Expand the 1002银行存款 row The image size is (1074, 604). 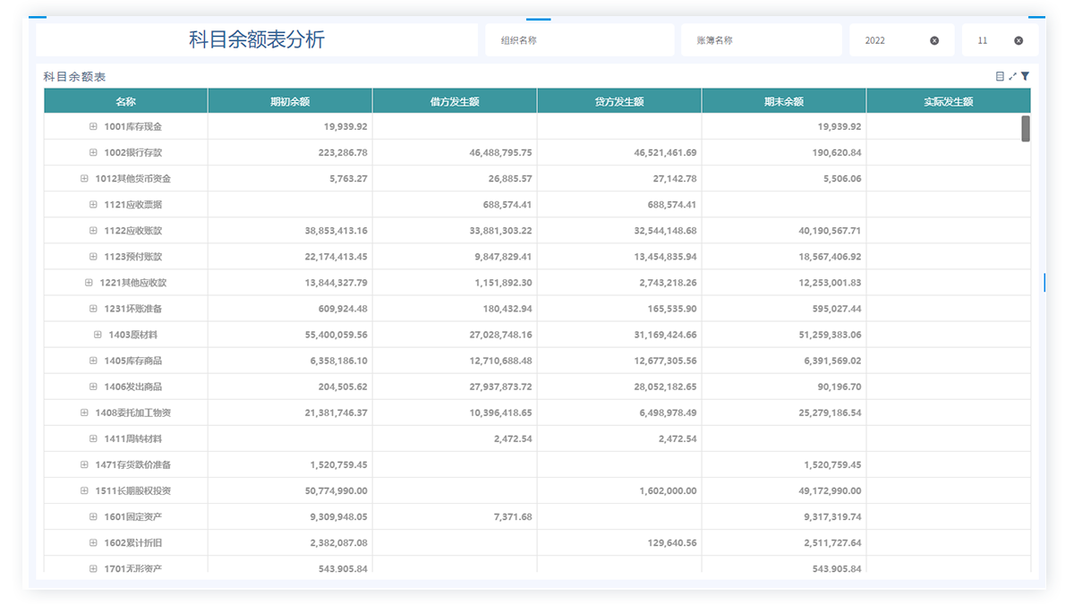pyautogui.click(x=93, y=153)
